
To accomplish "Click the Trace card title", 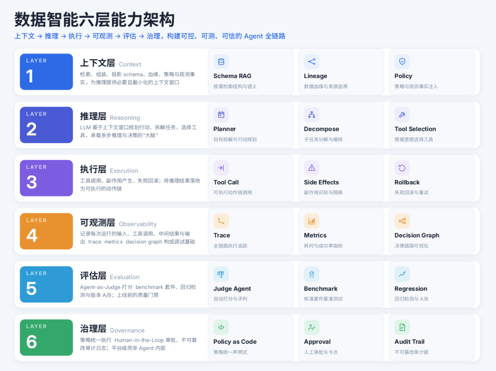I will (x=222, y=235).
